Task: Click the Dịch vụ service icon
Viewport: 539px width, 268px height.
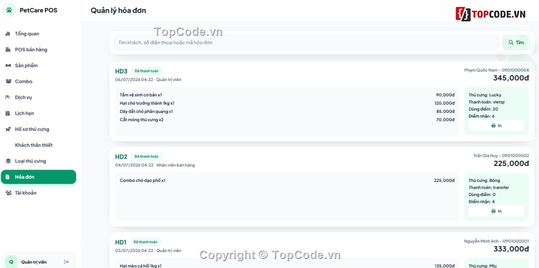Action: tap(8, 97)
